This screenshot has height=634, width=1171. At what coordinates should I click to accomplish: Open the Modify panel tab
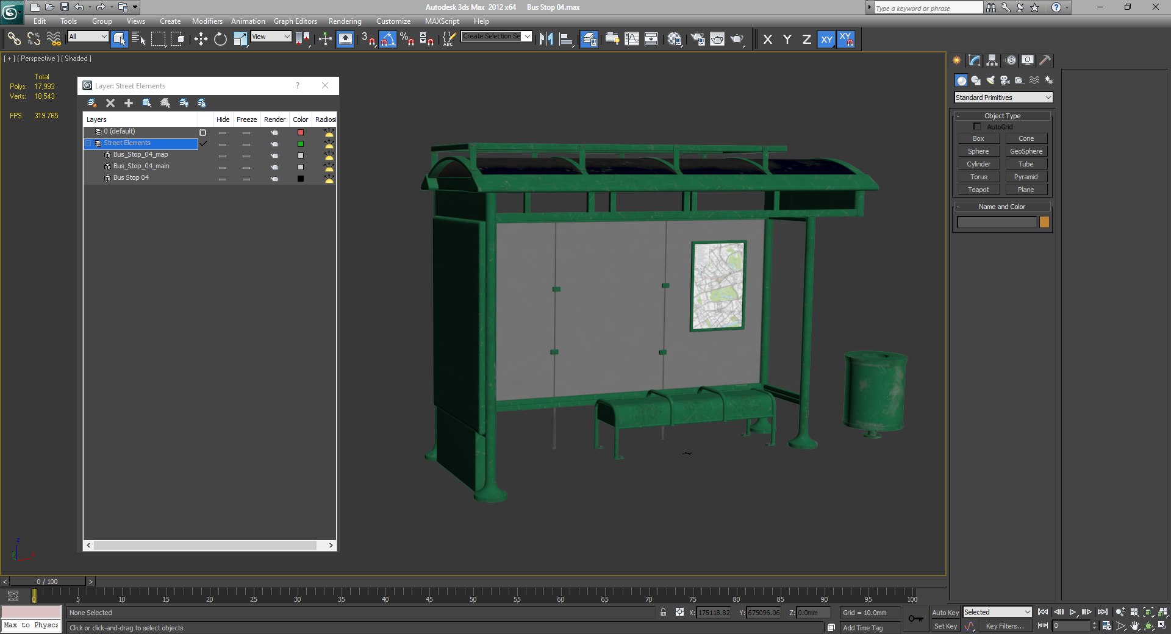click(x=975, y=60)
